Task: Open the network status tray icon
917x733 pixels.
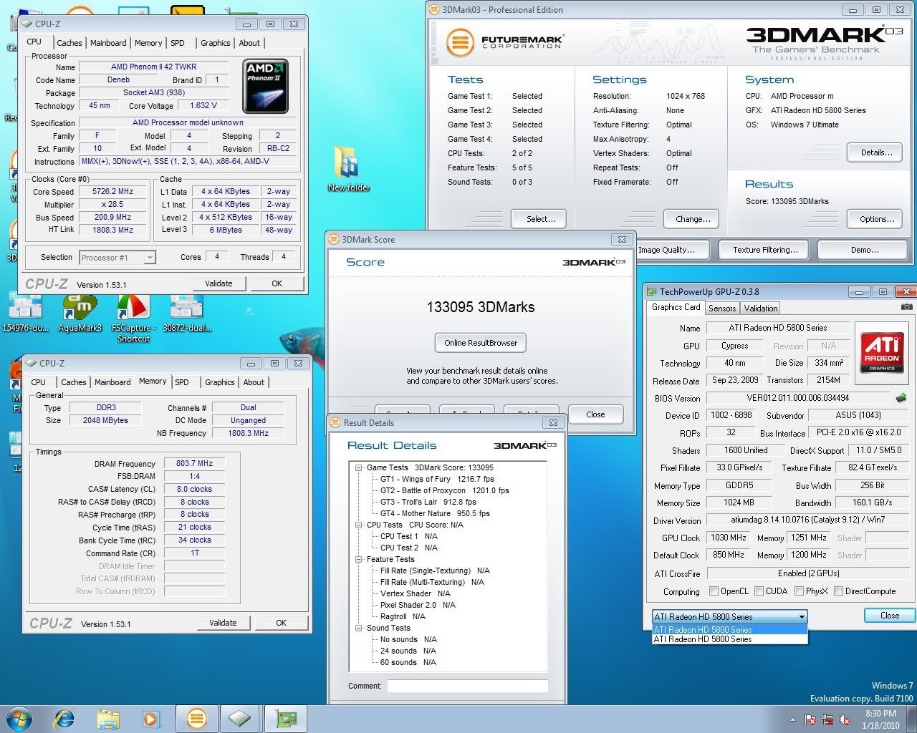Action: coord(827,719)
